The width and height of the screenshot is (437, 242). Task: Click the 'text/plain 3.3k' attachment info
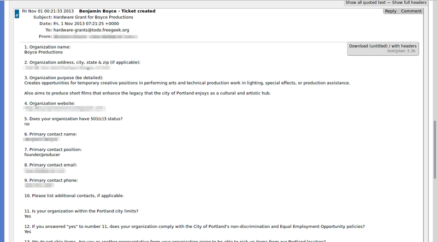point(401,51)
